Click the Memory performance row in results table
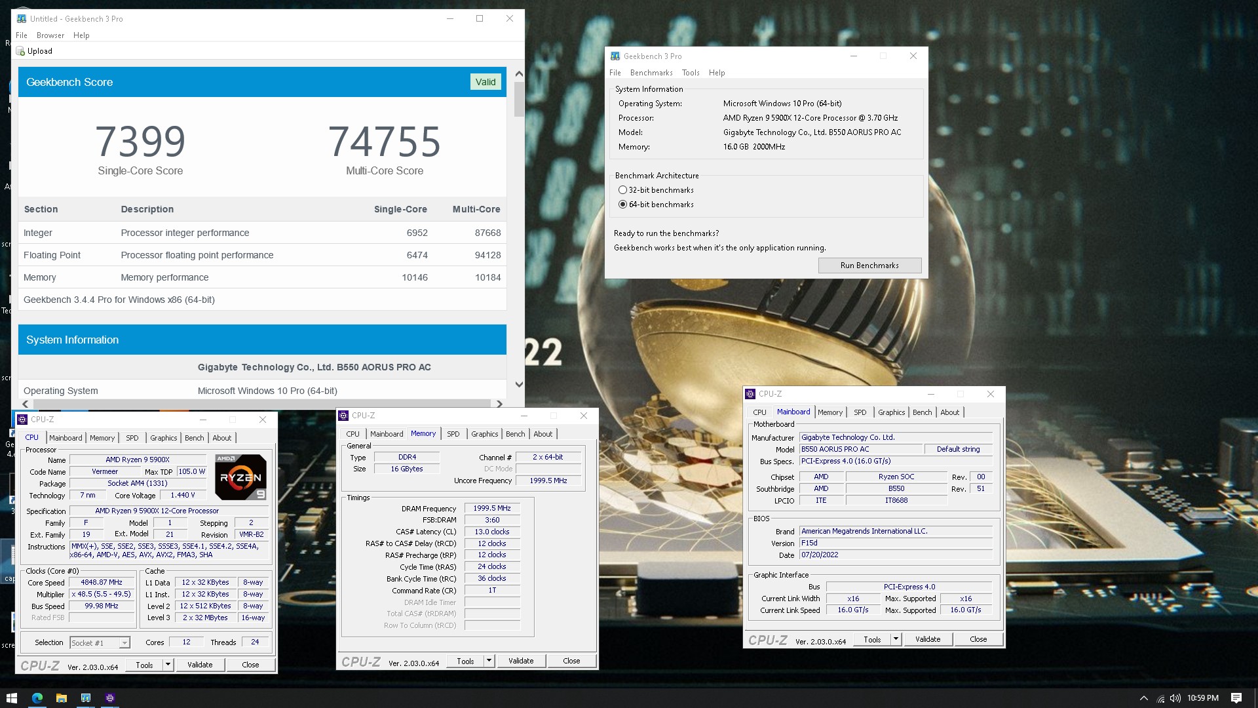 pyautogui.click(x=262, y=277)
